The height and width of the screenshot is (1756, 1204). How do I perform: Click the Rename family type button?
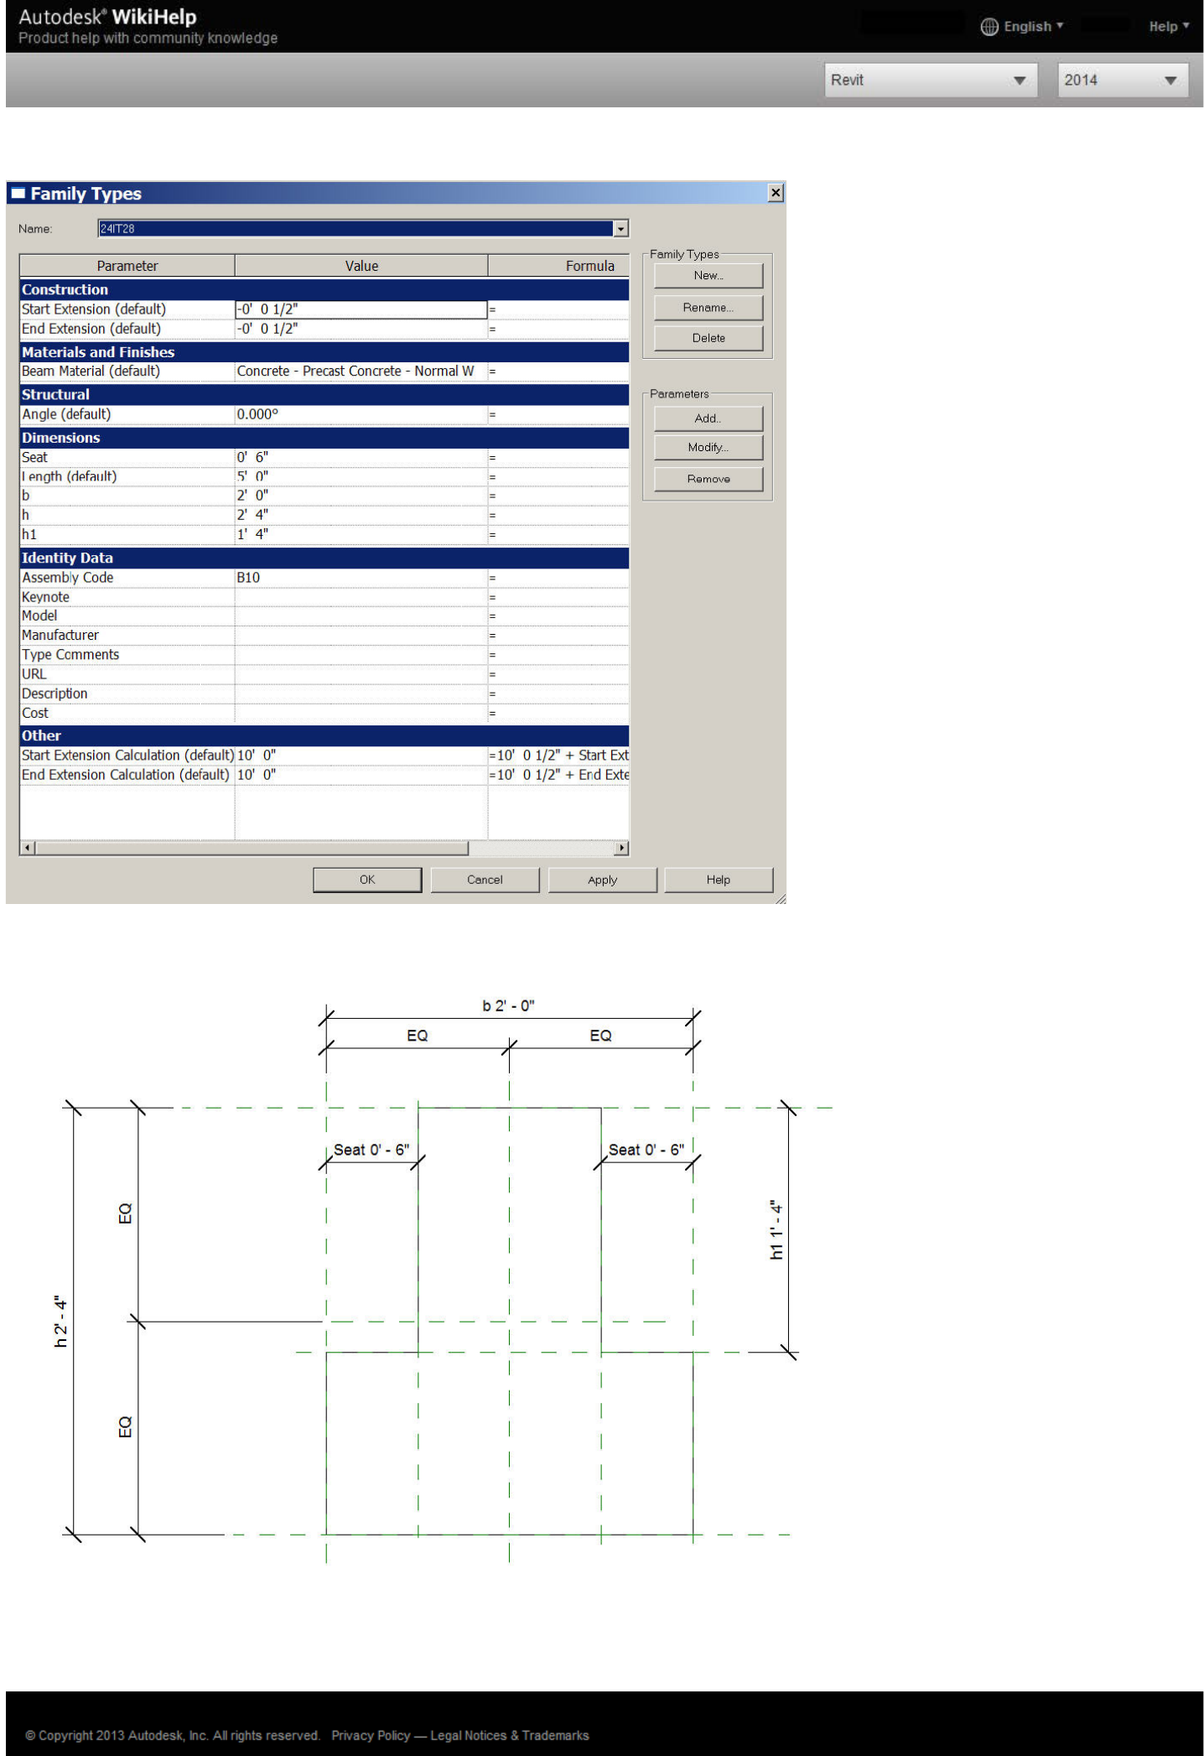[708, 308]
